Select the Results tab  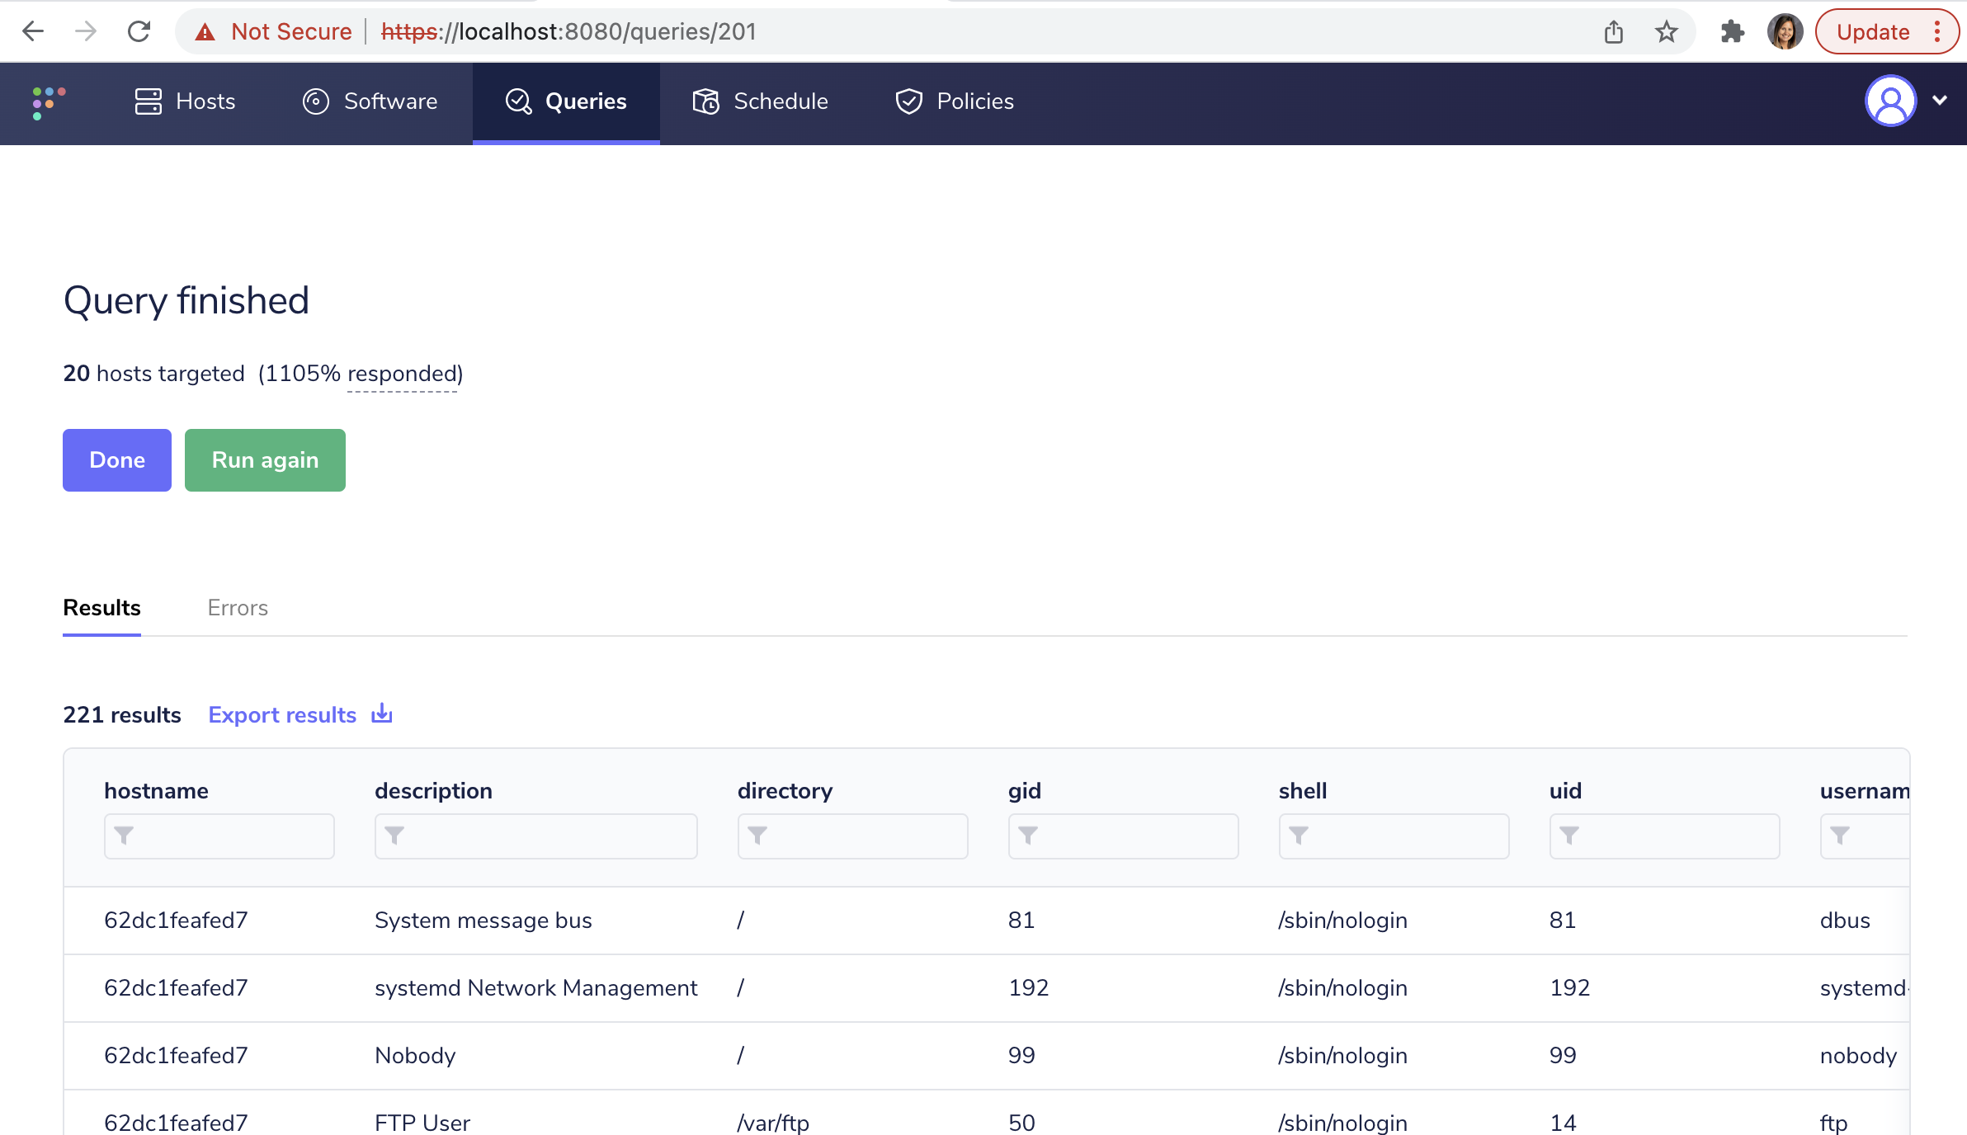coord(101,608)
